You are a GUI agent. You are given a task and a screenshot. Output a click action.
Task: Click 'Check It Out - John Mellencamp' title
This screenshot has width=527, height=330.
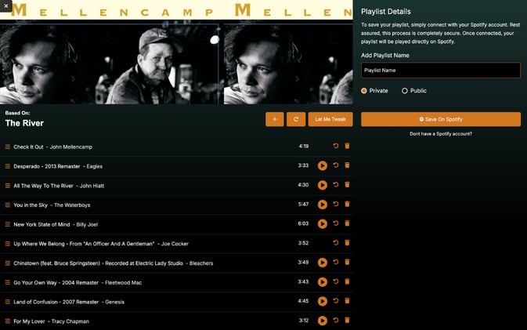[52, 147]
